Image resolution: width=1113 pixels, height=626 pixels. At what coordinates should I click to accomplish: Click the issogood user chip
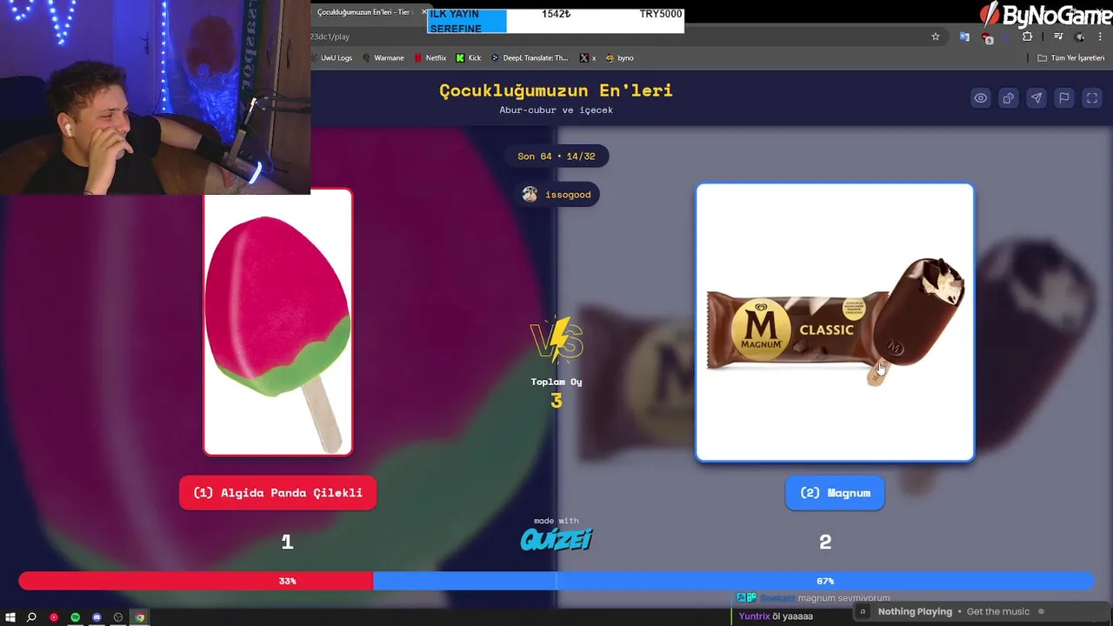[x=556, y=195]
